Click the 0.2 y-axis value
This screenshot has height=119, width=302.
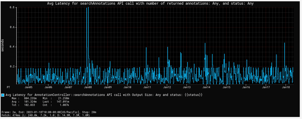pyautogui.click(x=13, y=67)
